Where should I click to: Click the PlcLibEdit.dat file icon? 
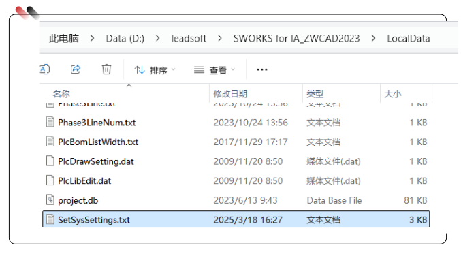coord(50,180)
